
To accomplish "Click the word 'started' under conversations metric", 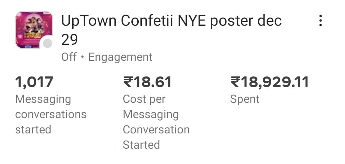I will [33, 130].
